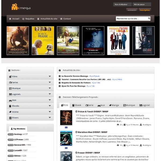Click the calendar icon beside Actualités du site

click(38, 19)
